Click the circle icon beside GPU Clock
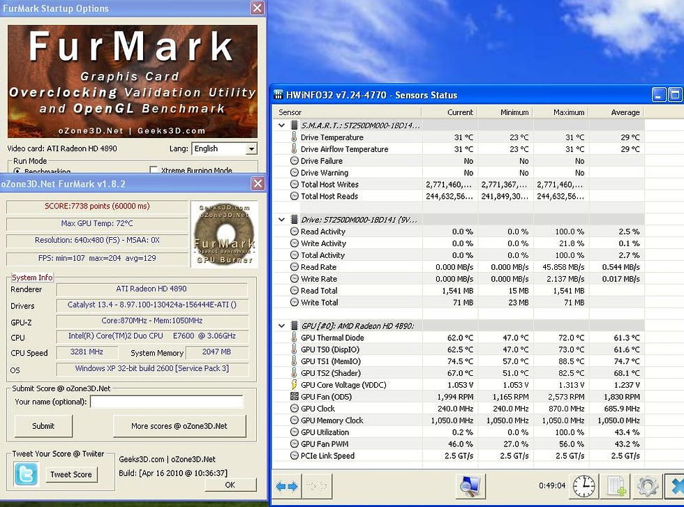Viewport: 684px width, 507px height. 295,409
